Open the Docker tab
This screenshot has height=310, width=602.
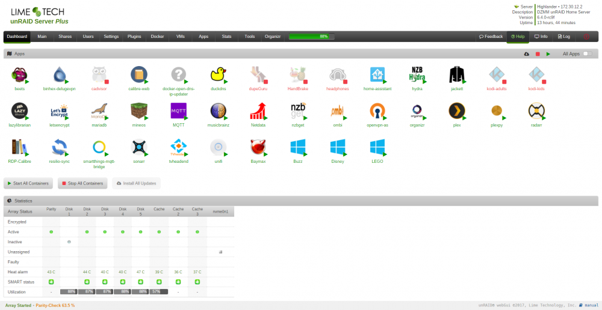pos(157,37)
